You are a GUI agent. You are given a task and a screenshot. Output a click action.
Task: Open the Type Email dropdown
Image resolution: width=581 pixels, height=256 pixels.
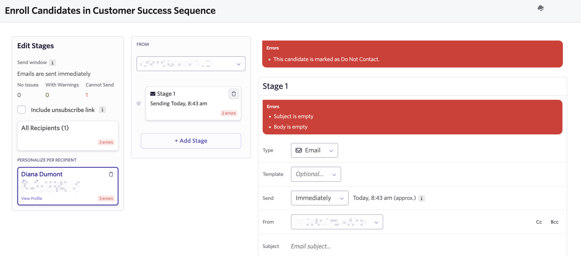pos(314,150)
